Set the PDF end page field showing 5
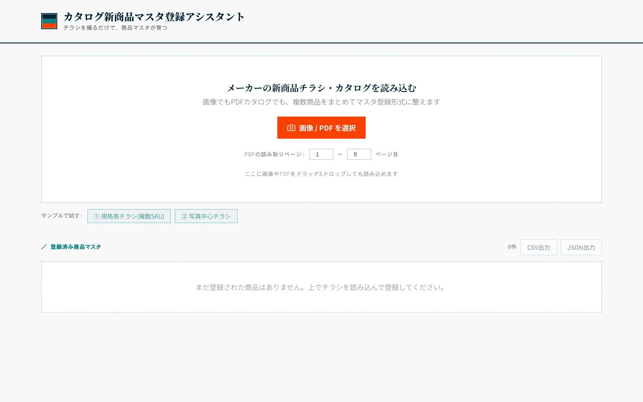The width and height of the screenshot is (643, 402). click(x=359, y=154)
